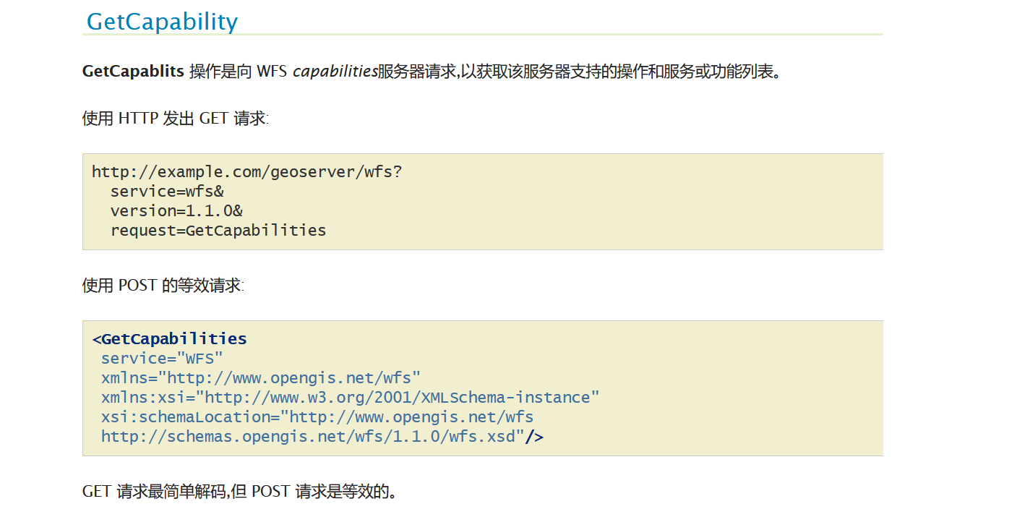Viewport: 1030px width, 530px height.
Task: Click the service=wfs& parameter line
Action: click(167, 192)
